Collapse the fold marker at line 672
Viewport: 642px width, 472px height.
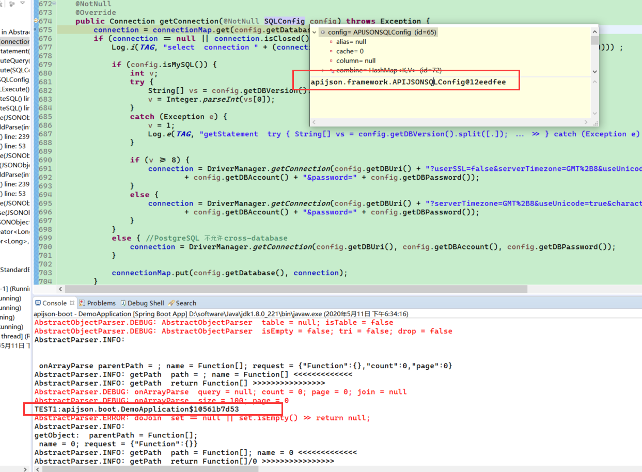point(55,4)
